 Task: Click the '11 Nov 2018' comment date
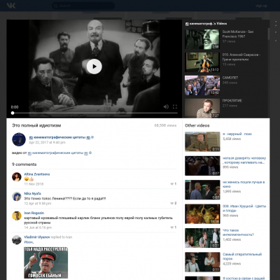[x=34, y=184]
